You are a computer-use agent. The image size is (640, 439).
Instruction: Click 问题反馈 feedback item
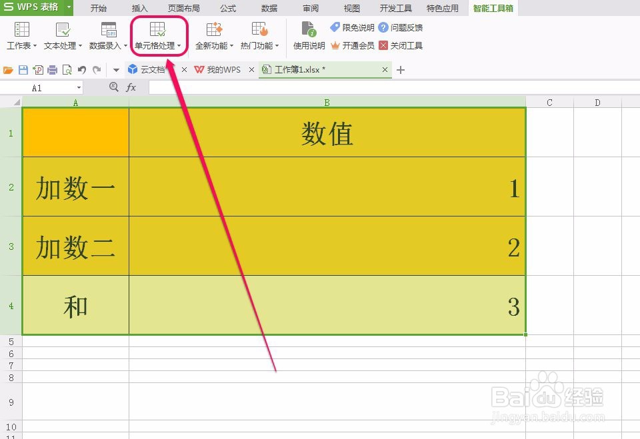click(405, 27)
